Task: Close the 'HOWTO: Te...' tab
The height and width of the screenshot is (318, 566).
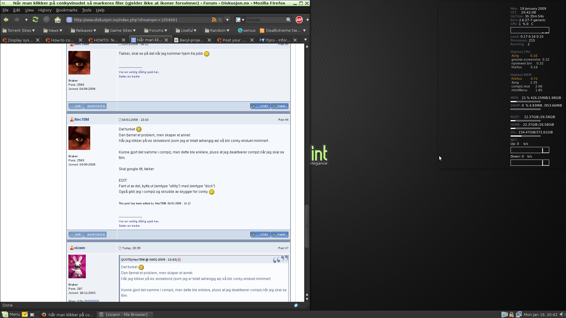Action: (124, 40)
